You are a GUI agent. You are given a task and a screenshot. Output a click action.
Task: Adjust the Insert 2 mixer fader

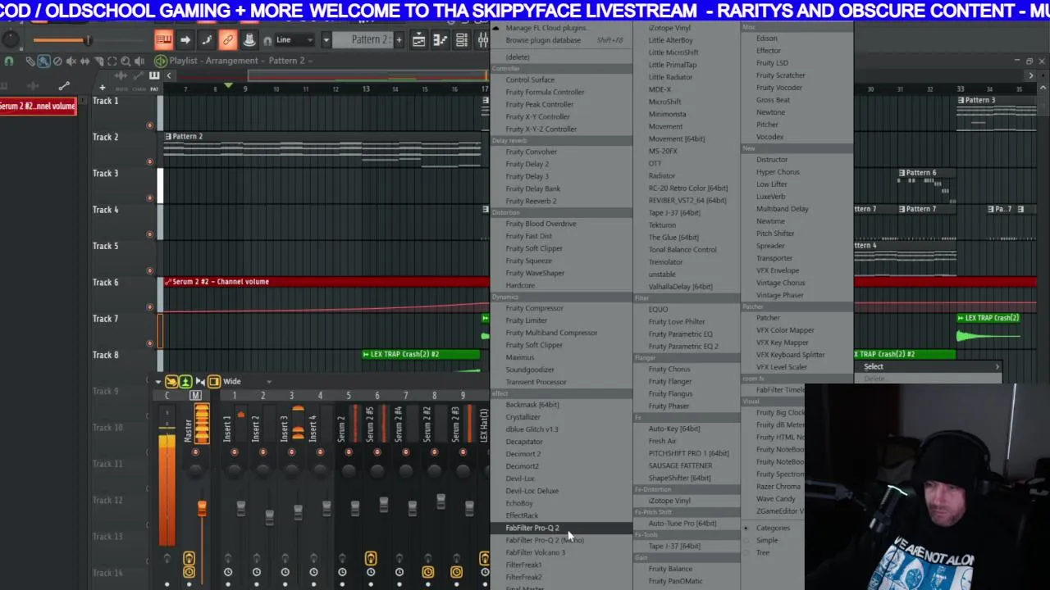(x=269, y=516)
